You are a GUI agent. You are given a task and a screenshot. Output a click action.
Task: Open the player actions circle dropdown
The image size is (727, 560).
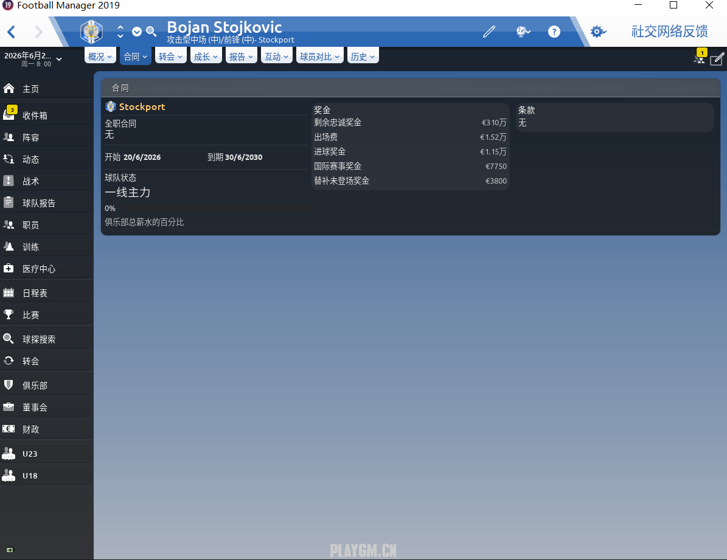click(137, 32)
